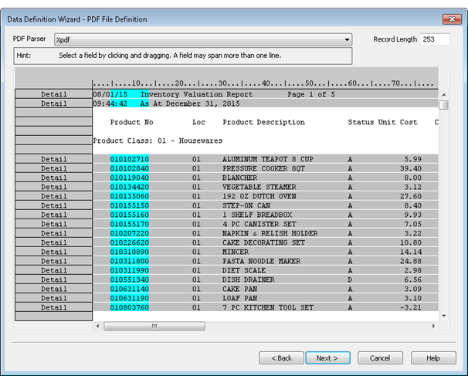Open Help for the wizard
This screenshot has height=376, width=468.
click(x=432, y=358)
